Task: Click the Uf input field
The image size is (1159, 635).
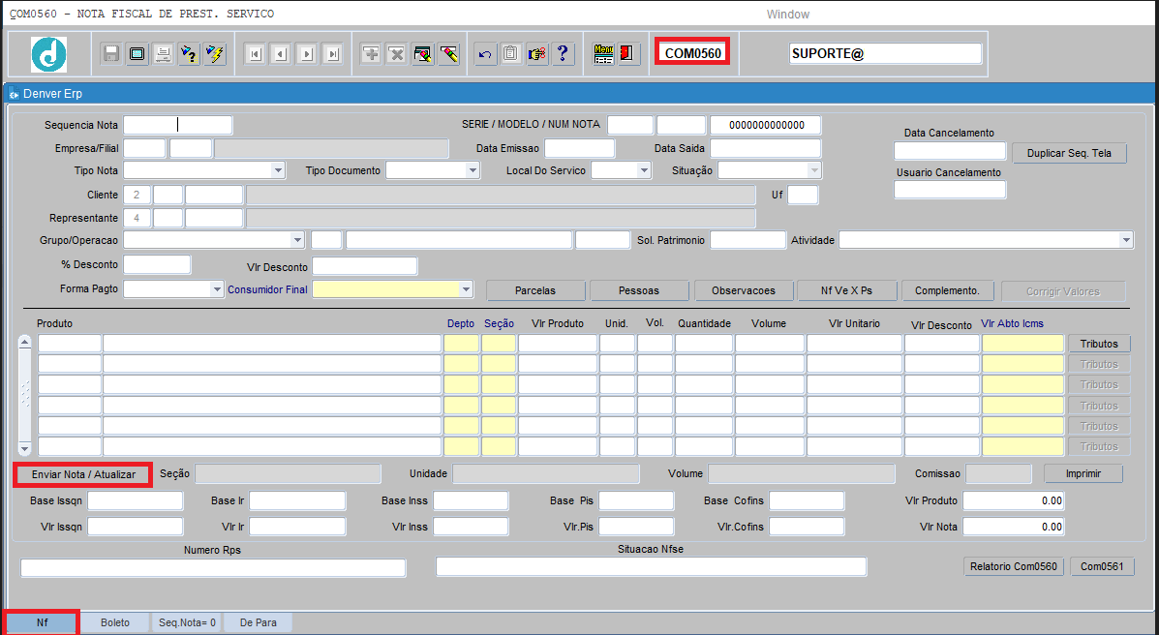Action: click(803, 196)
